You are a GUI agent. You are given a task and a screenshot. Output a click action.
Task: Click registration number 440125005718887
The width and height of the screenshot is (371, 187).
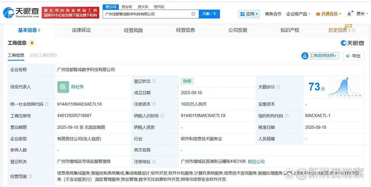pos(74,116)
